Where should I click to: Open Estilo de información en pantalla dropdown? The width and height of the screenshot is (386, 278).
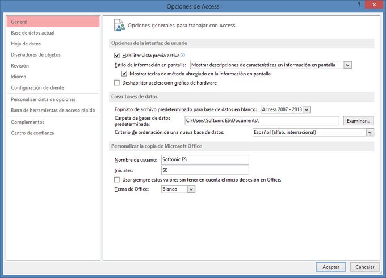(x=347, y=65)
